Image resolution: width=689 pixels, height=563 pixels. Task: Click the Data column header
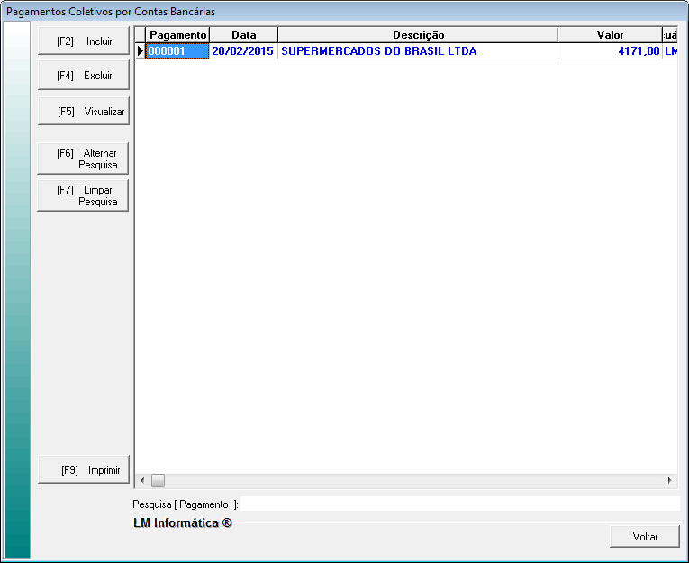coord(243,35)
